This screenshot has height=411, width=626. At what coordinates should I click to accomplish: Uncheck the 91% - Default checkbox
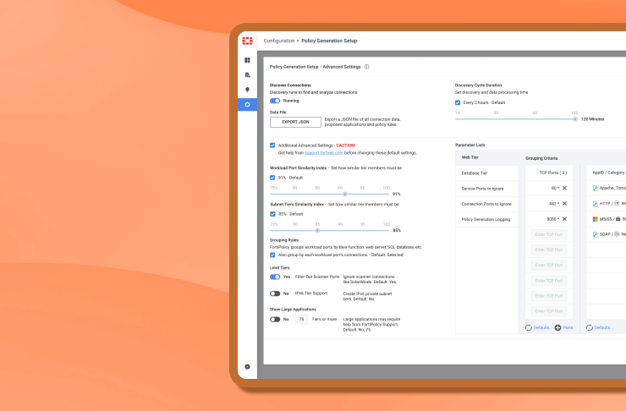tap(272, 178)
